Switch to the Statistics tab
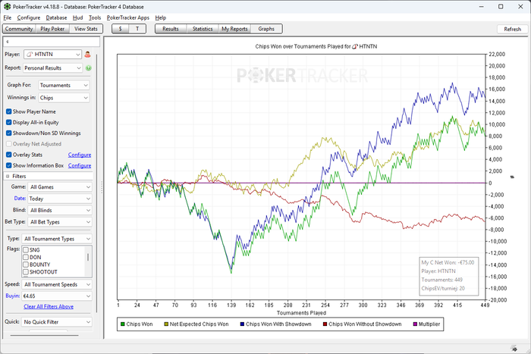 (203, 29)
